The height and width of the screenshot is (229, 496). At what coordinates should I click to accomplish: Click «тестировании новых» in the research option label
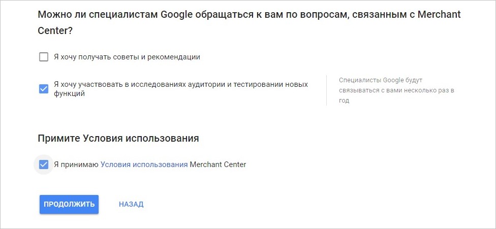click(274, 84)
